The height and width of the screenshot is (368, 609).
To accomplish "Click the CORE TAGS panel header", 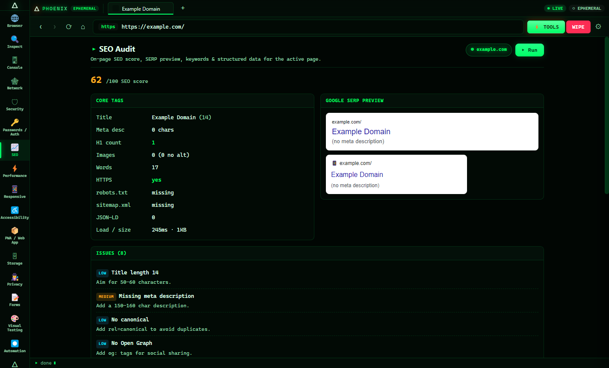I will 202,100.
